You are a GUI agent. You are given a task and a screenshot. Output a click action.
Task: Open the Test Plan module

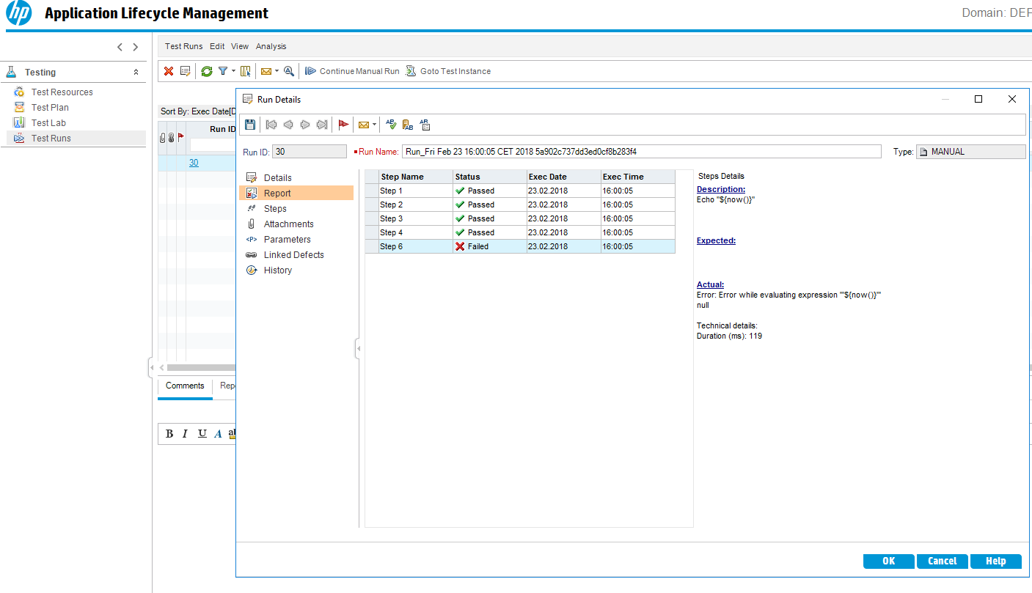click(x=50, y=108)
